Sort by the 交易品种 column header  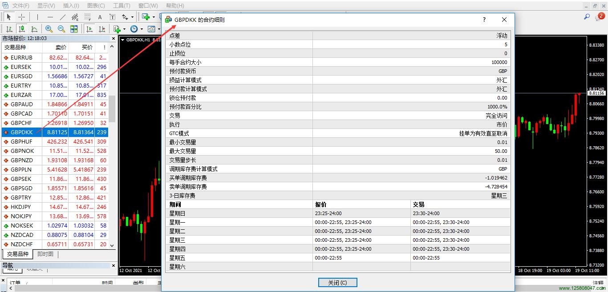click(x=22, y=47)
